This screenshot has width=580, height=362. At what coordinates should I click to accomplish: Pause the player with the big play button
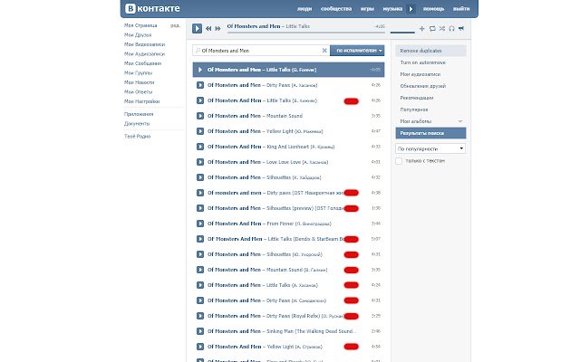point(197,28)
